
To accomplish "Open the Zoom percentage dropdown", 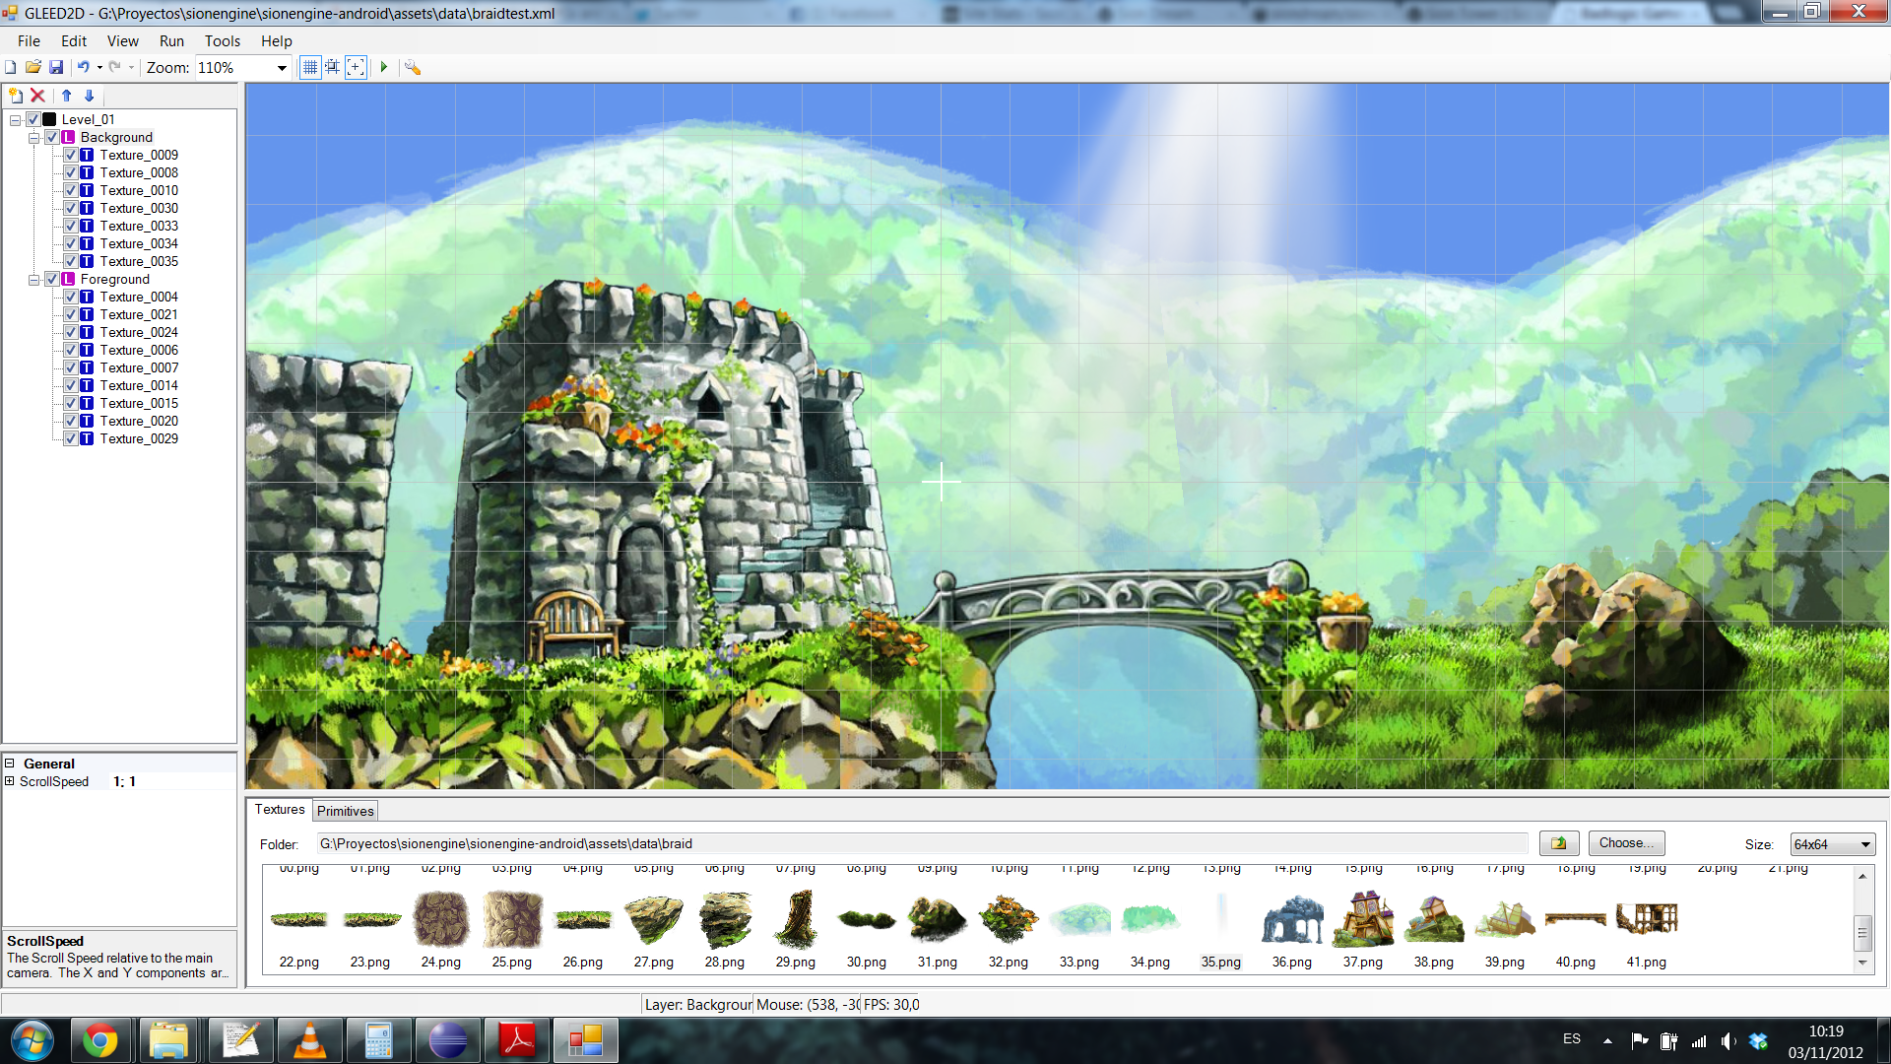I will [x=282, y=68].
